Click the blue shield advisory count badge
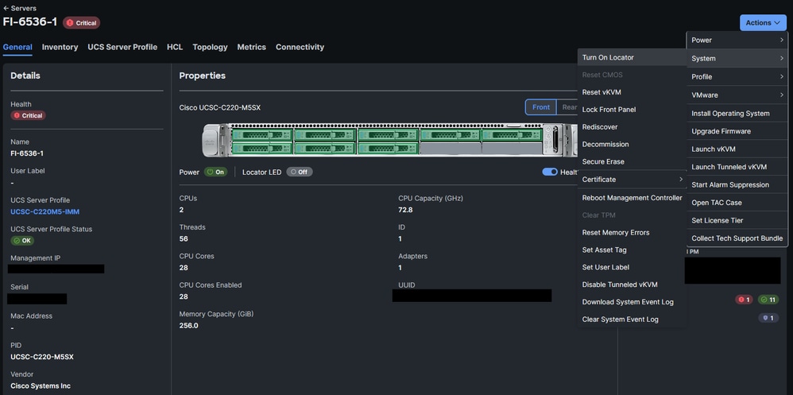Screen dimensions: 793x395 pos(768,318)
